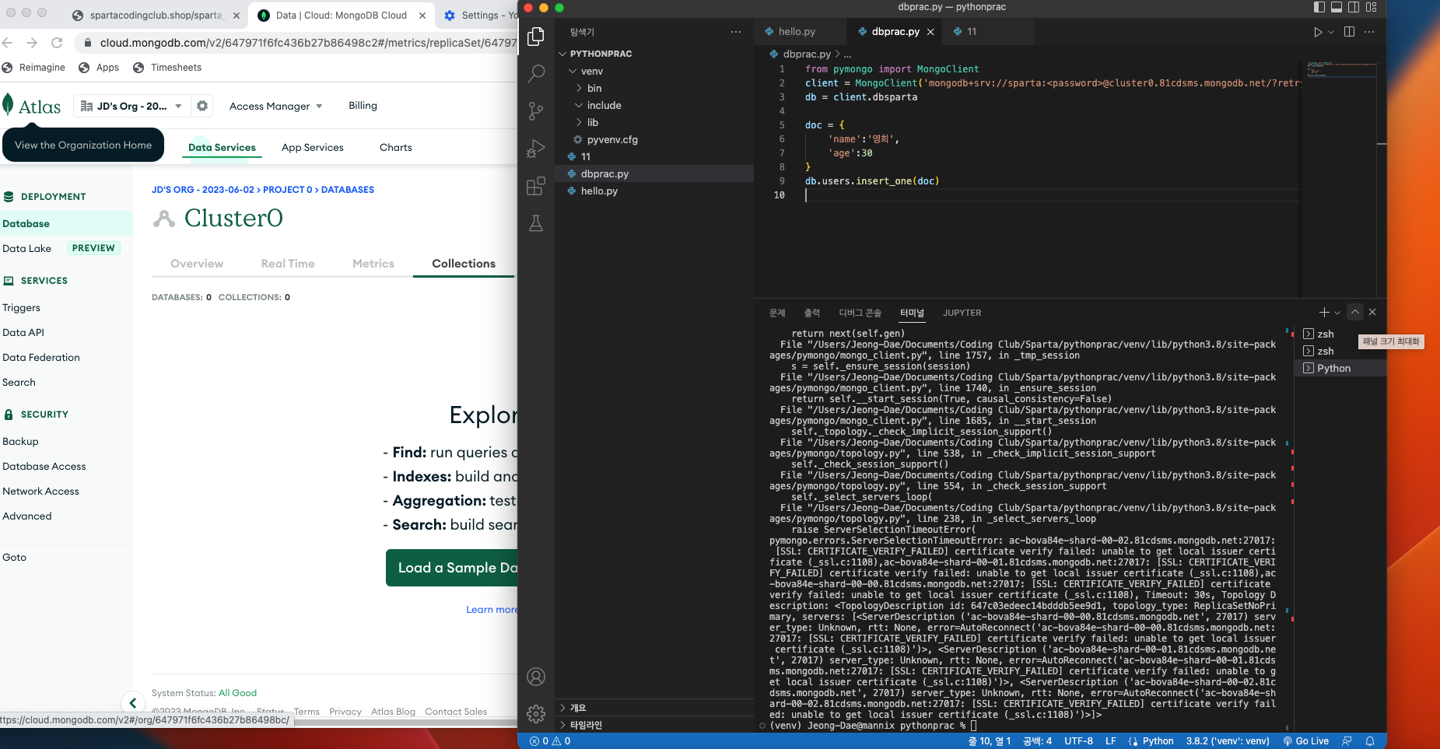
Task: Open the Customize Layout button in title bar
Action: [x=1371, y=7]
